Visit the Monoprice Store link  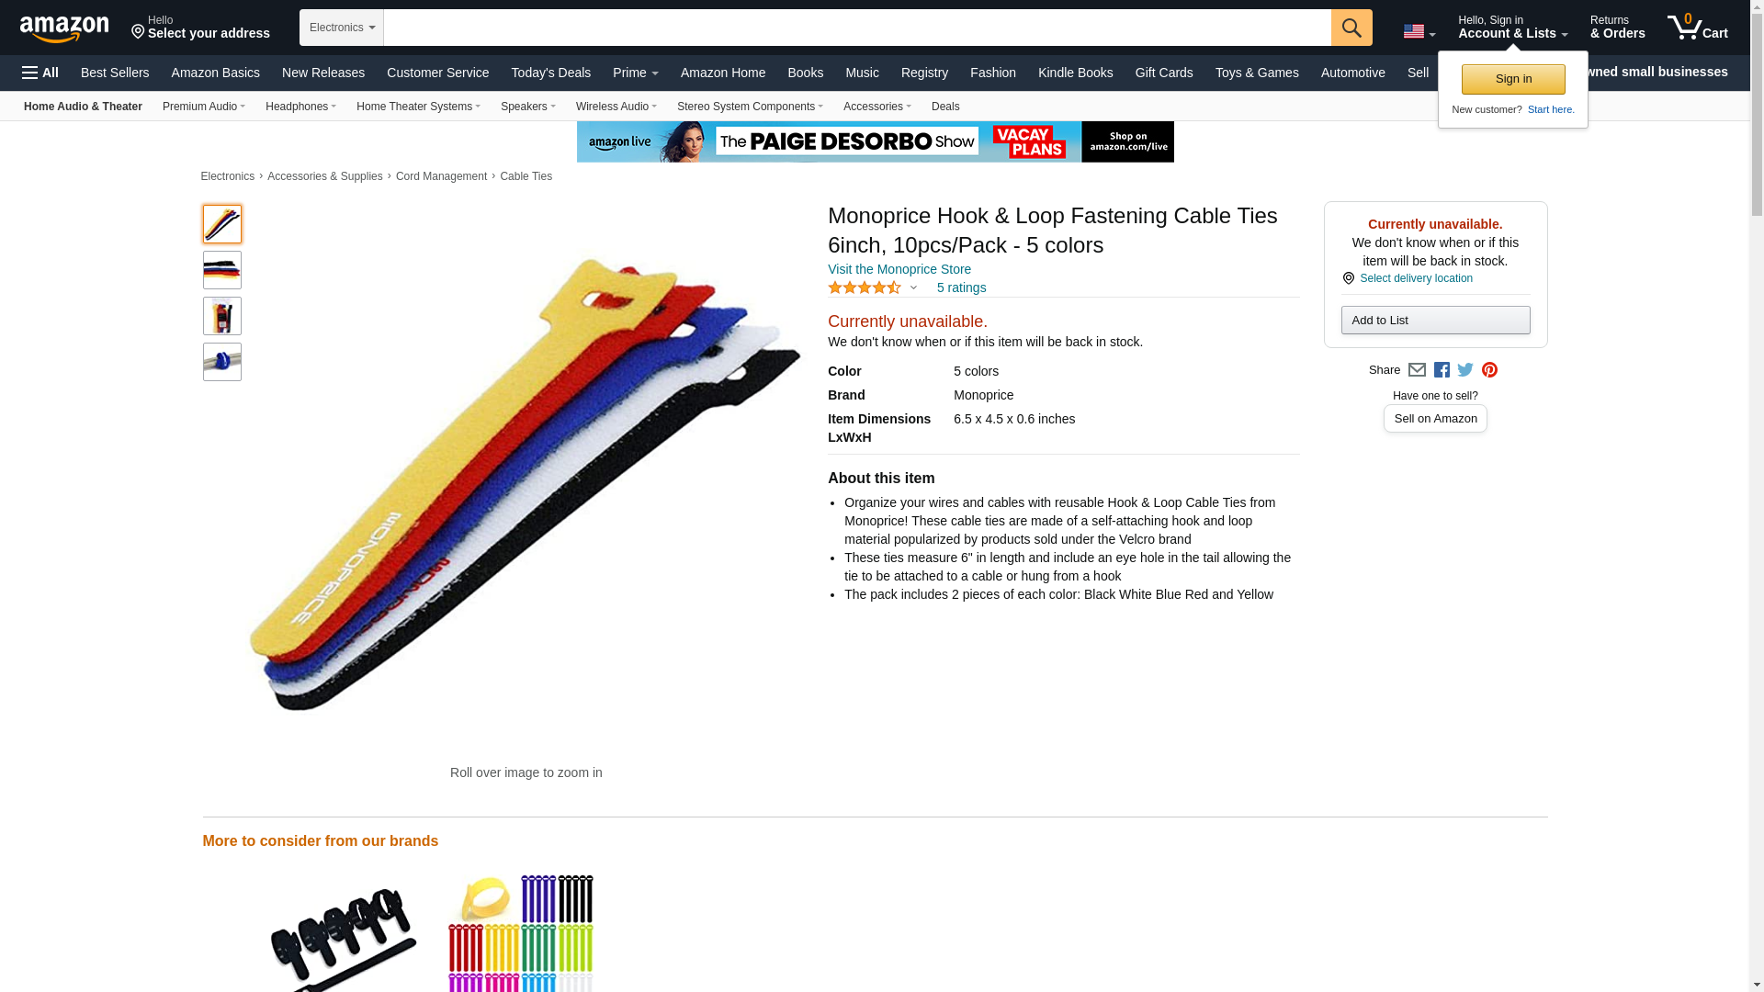899,269
